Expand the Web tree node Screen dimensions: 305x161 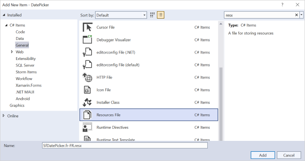coord(12,52)
